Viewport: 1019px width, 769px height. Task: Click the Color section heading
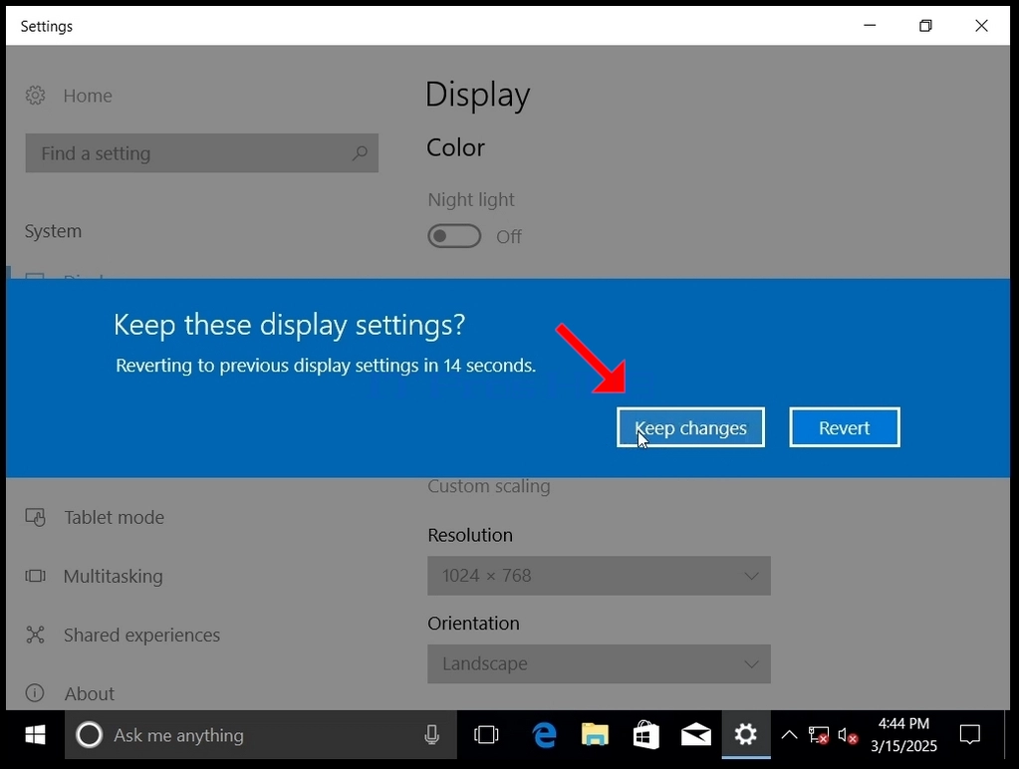[x=455, y=147]
